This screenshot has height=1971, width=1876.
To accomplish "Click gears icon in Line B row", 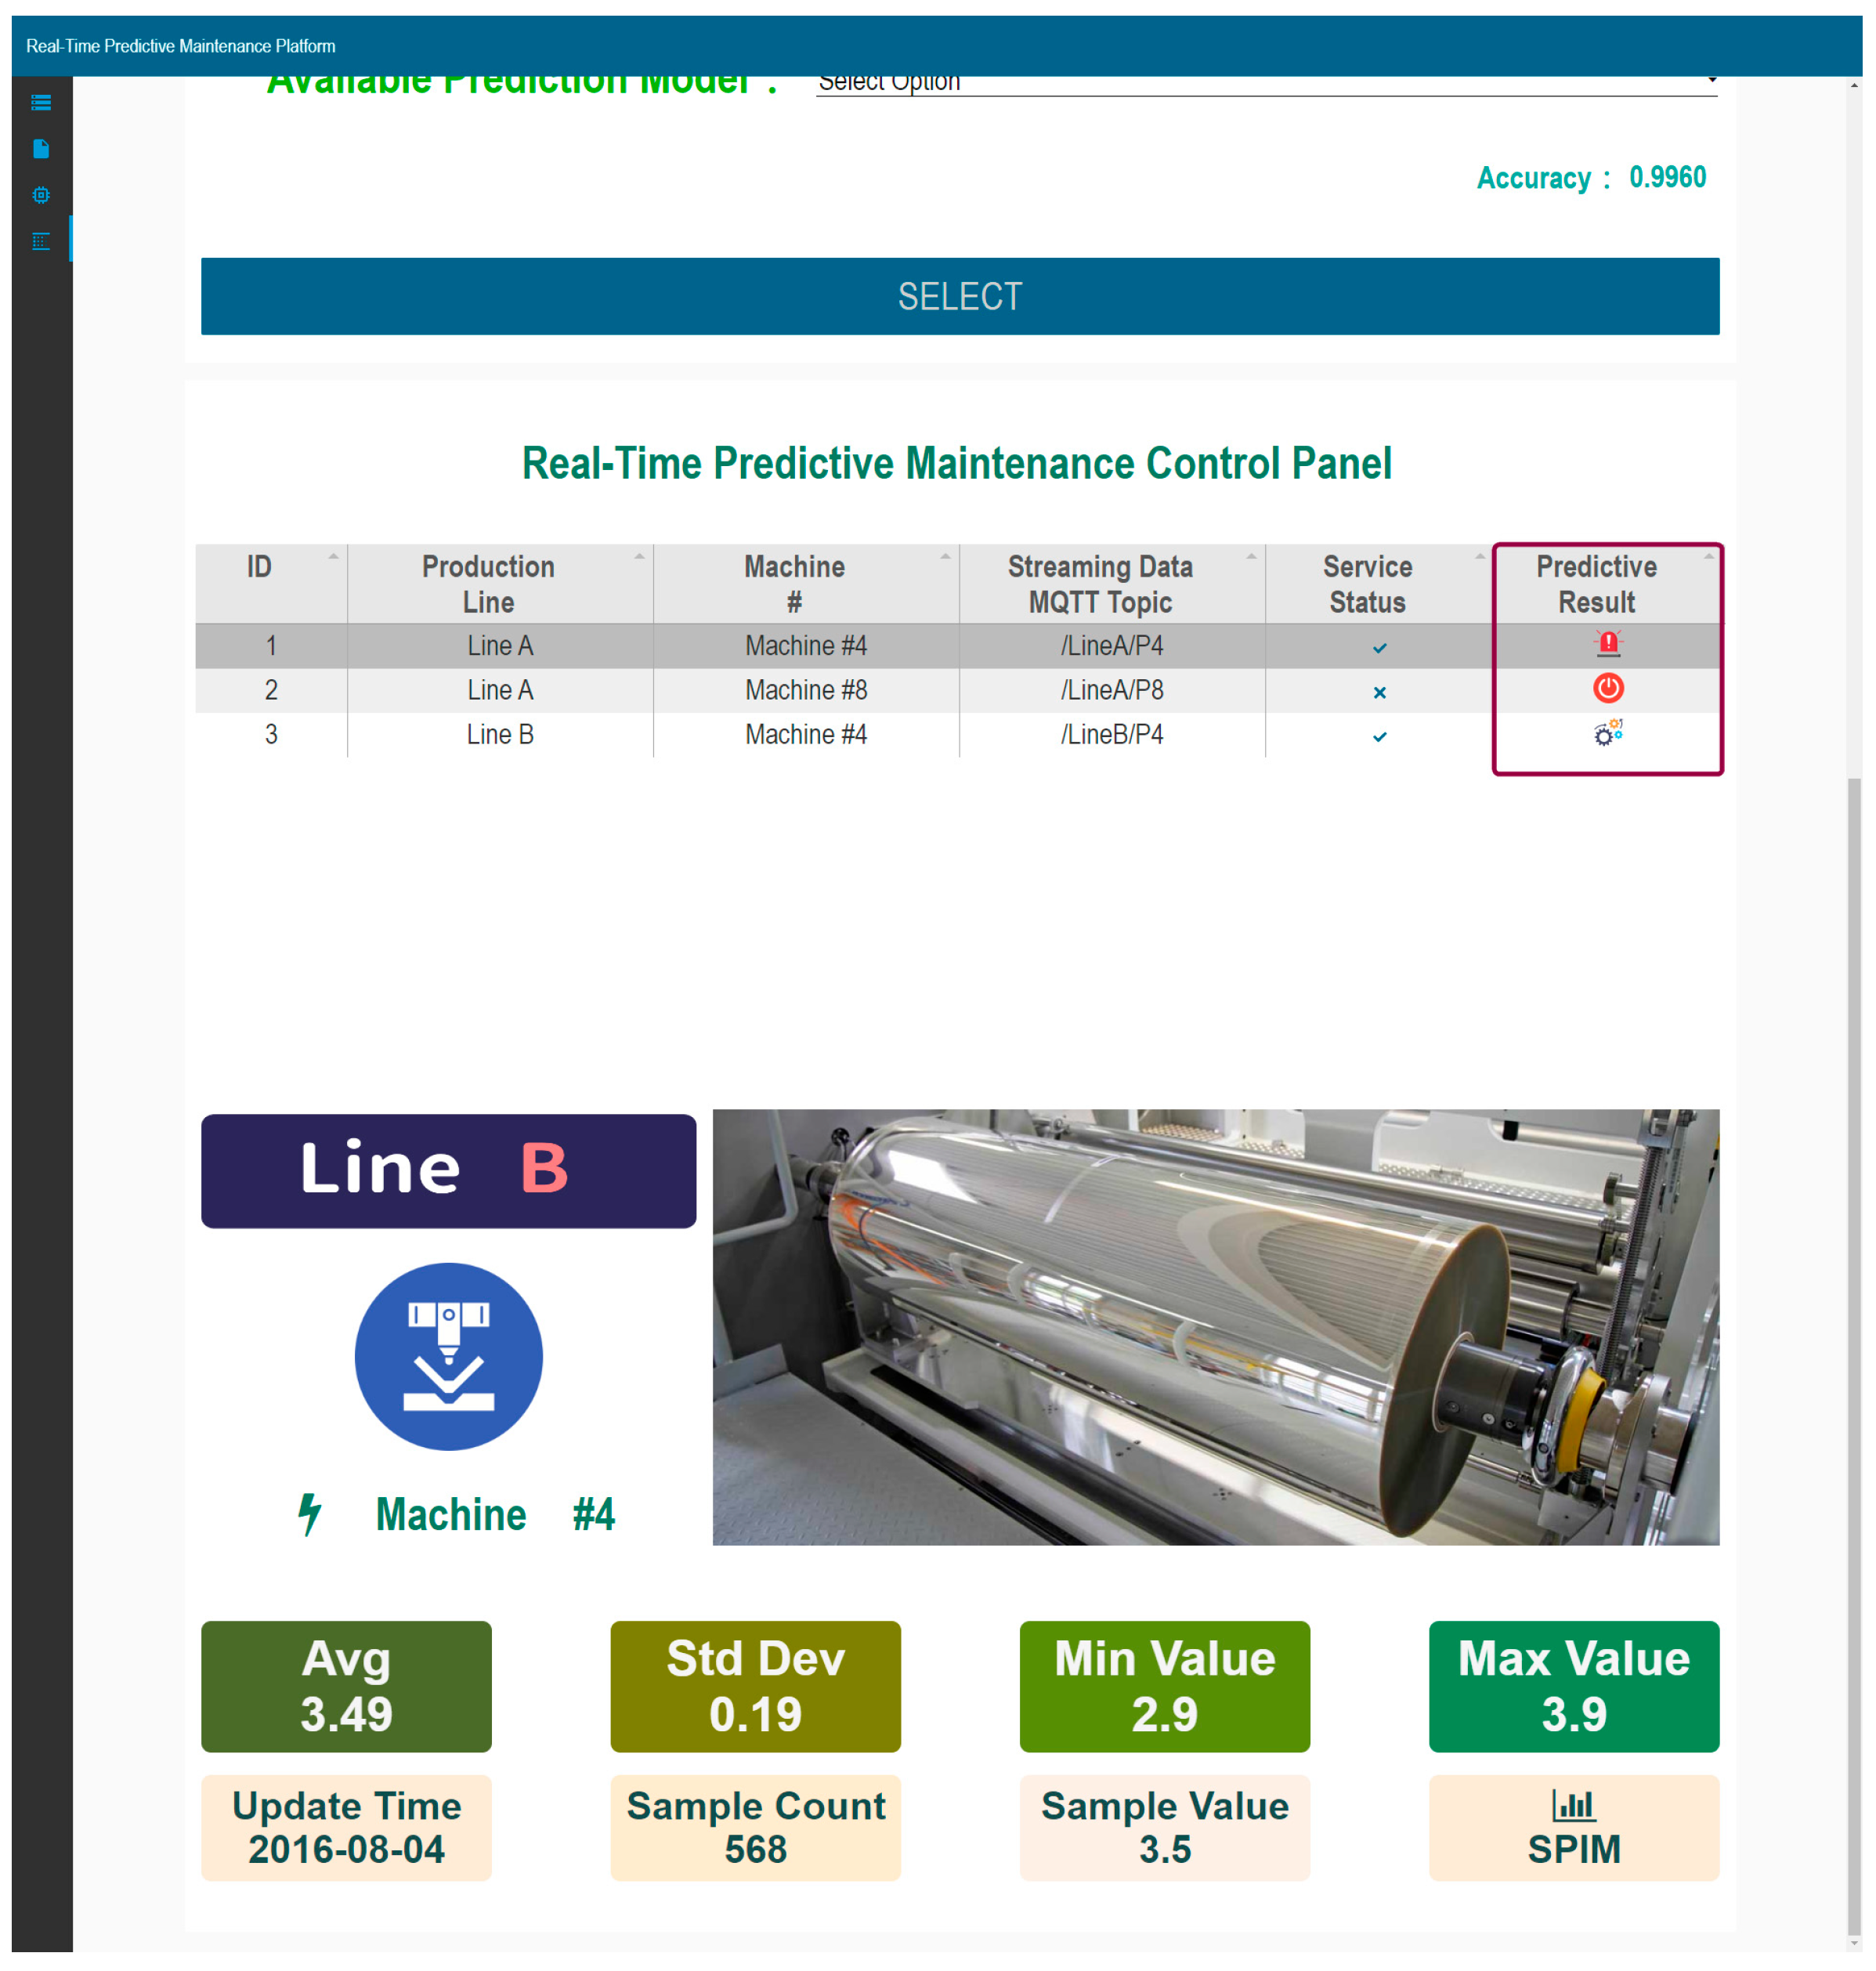I will pos(1607,733).
